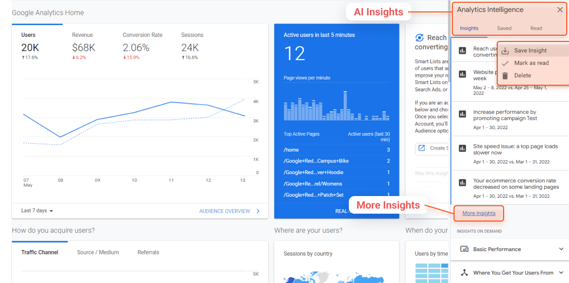Click the /Google+Red...ver+Hoodie page row

[x=337, y=172]
